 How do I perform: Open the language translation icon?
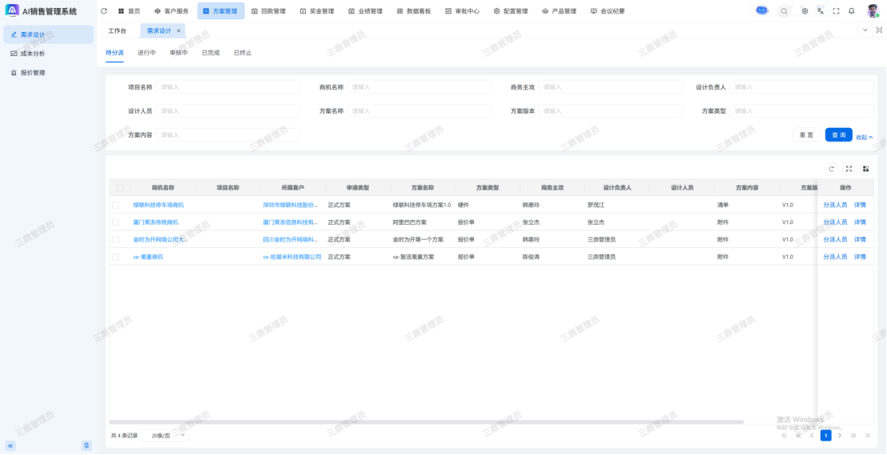click(820, 11)
